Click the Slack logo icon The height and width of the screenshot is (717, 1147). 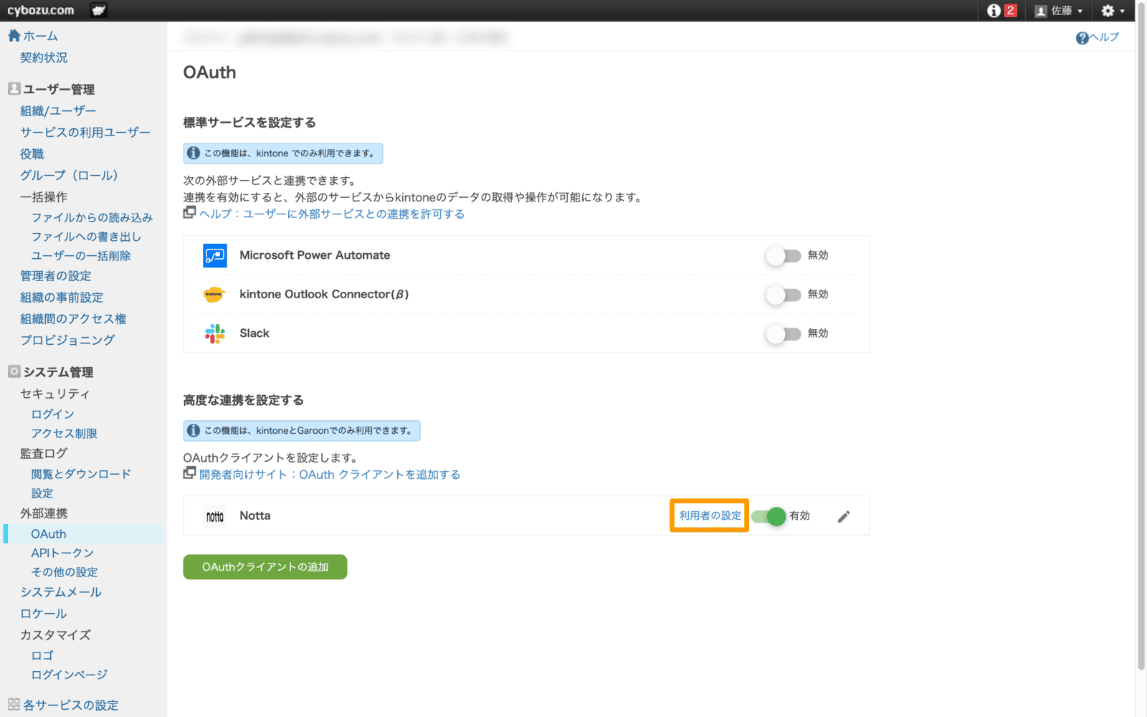[215, 333]
